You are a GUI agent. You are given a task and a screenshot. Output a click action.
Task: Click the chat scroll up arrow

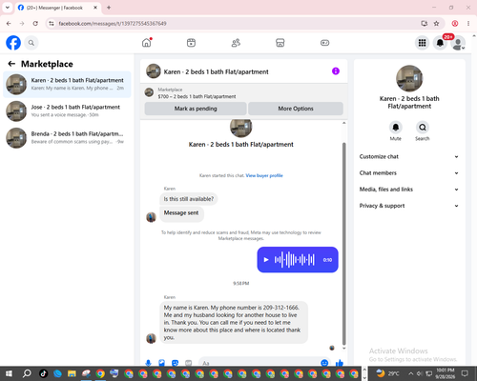(343, 123)
